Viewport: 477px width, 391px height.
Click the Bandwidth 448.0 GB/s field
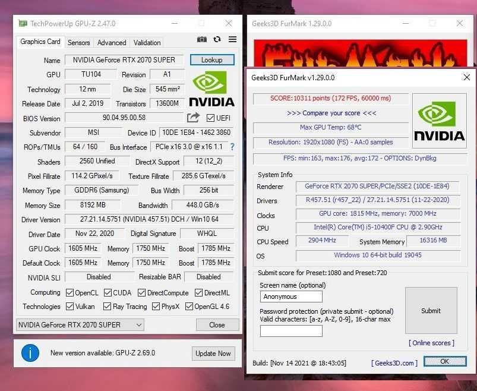tap(203, 205)
